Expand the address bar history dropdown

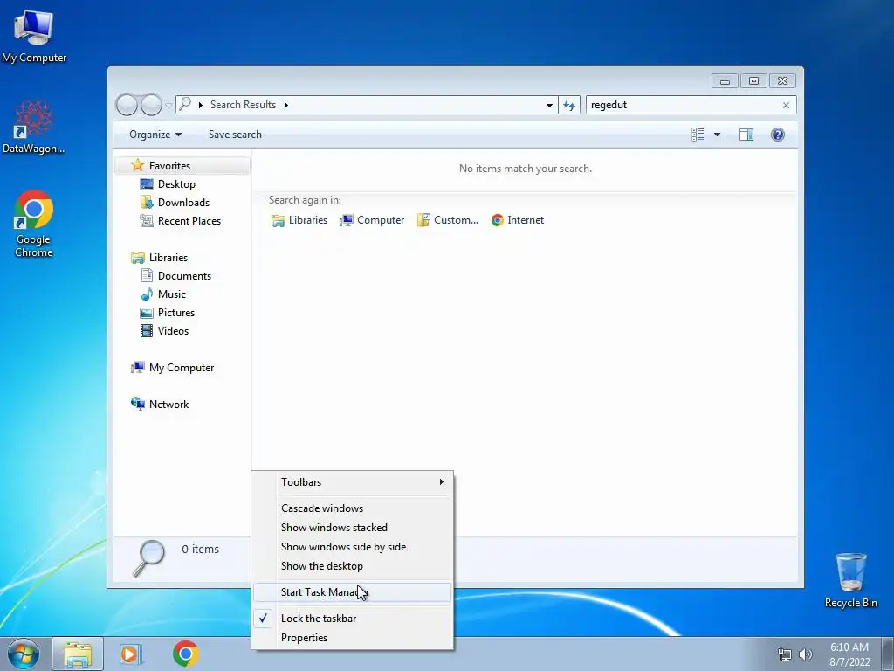coord(549,105)
